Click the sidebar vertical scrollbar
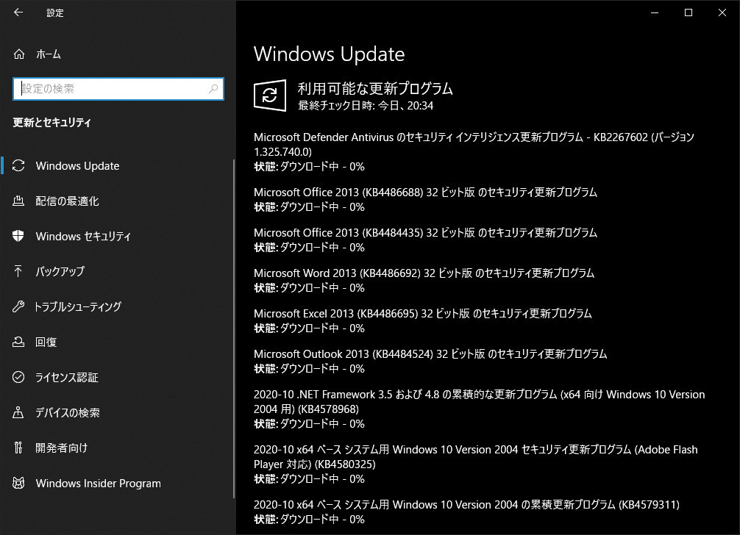This screenshot has width=740, height=535. (234, 328)
